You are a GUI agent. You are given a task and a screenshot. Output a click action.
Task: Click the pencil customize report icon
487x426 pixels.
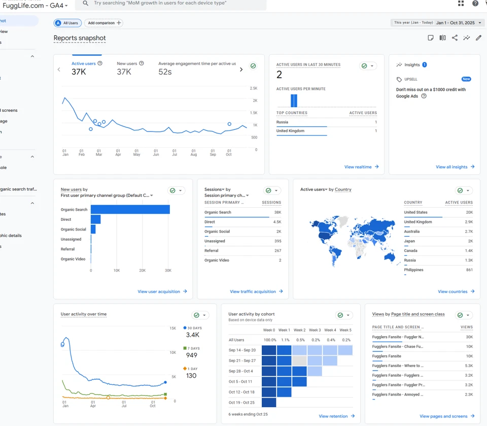click(x=478, y=38)
